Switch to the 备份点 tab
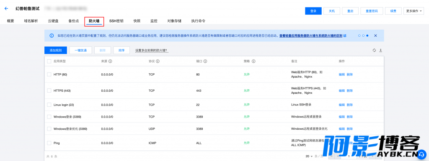Screen dimensions: 429x161 [74, 21]
